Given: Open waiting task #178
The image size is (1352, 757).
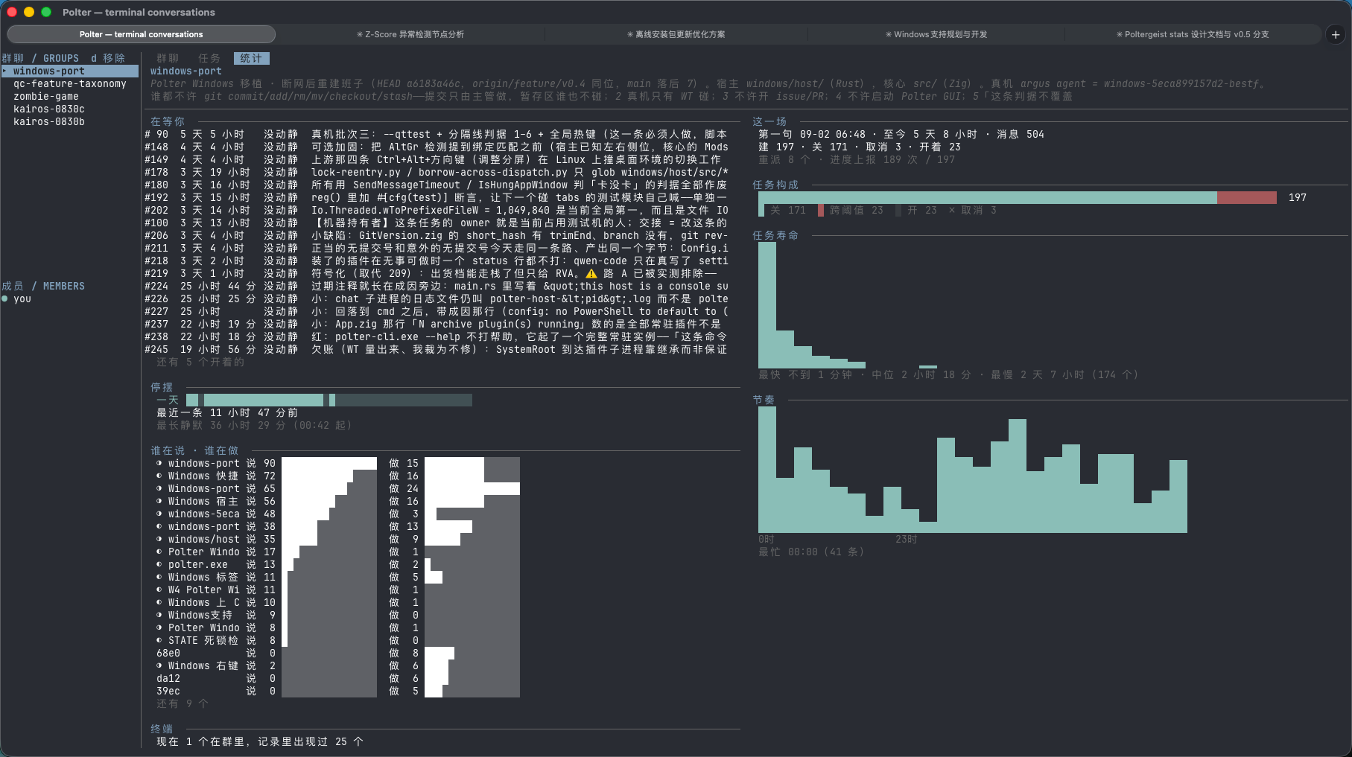Looking at the screenshot, I should pyautogui.click(x=437, y=172).
